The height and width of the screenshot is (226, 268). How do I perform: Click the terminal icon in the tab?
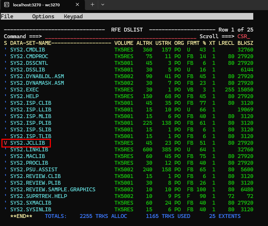(7, 5)
